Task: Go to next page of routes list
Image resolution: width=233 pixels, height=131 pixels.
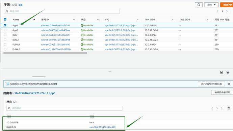Action: 222,108
